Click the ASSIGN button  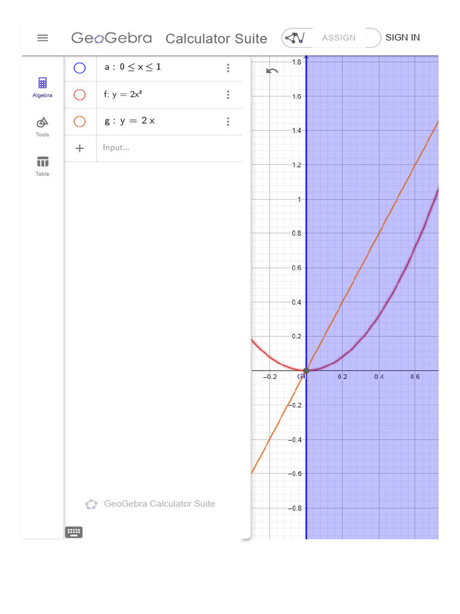coord(339,38)
